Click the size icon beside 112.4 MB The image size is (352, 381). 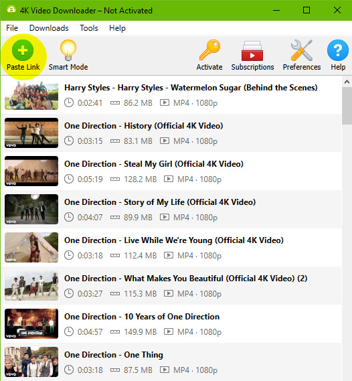115,255
